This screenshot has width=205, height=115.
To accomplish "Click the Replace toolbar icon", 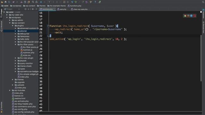I will point(37,2).
